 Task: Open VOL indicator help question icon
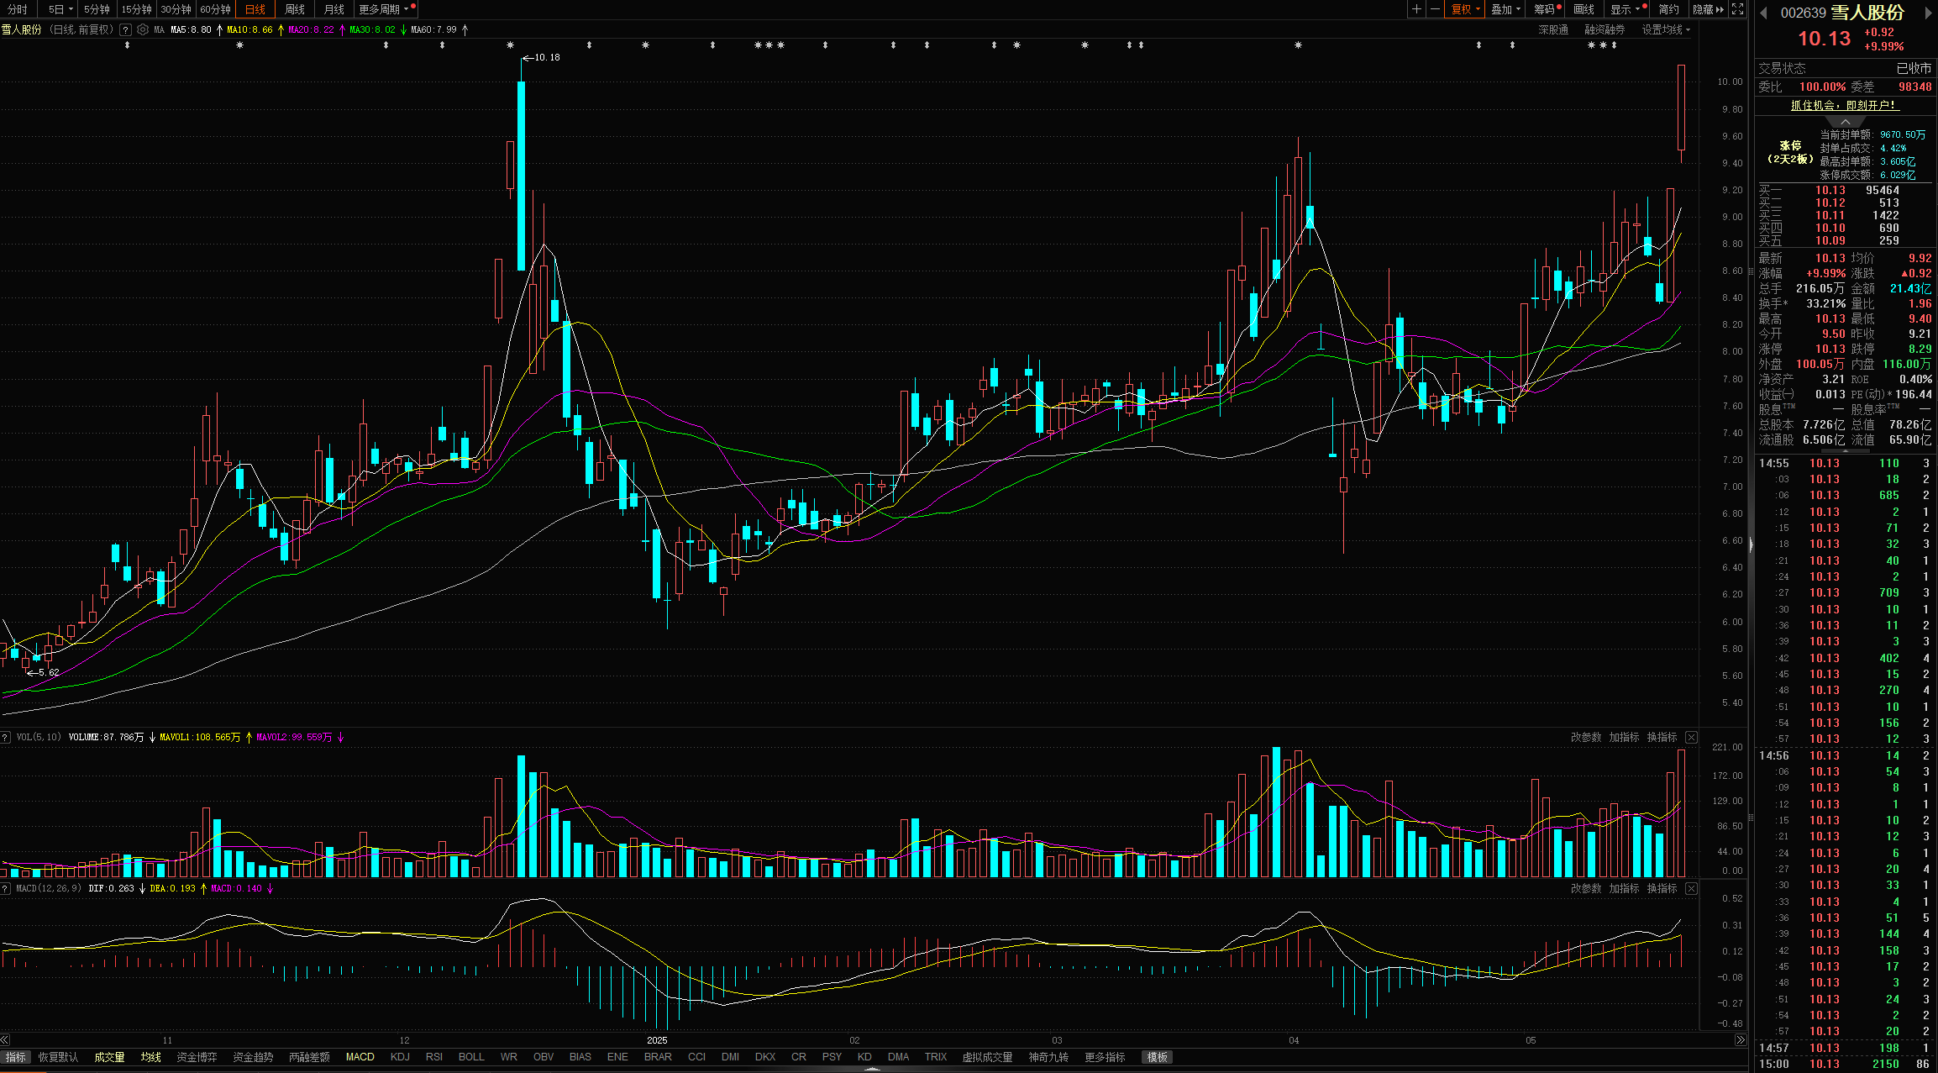(6, 737)
